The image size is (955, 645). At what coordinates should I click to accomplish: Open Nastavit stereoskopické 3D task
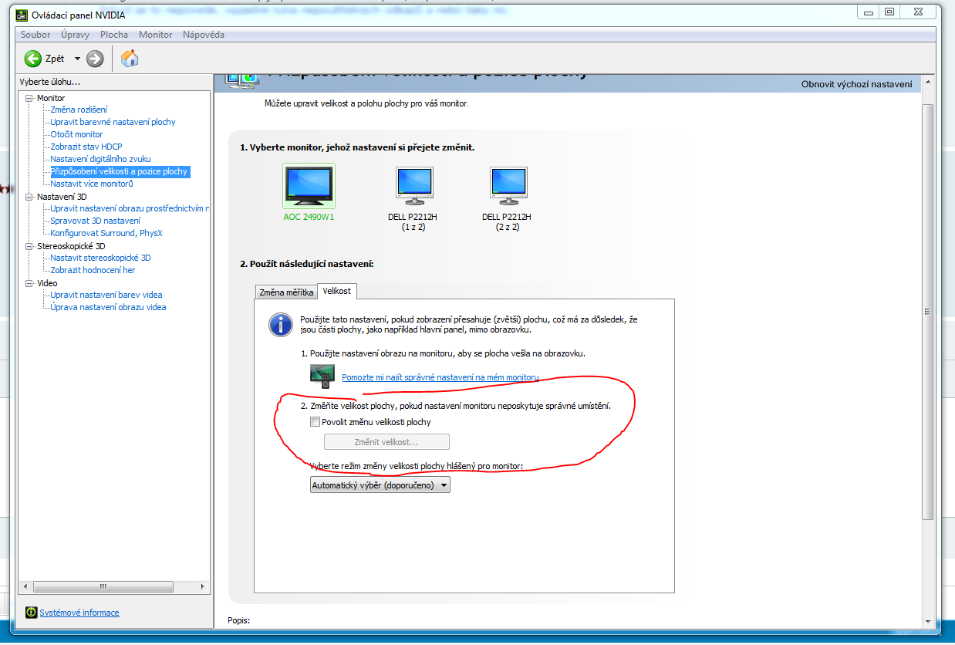tap(100, 258)
